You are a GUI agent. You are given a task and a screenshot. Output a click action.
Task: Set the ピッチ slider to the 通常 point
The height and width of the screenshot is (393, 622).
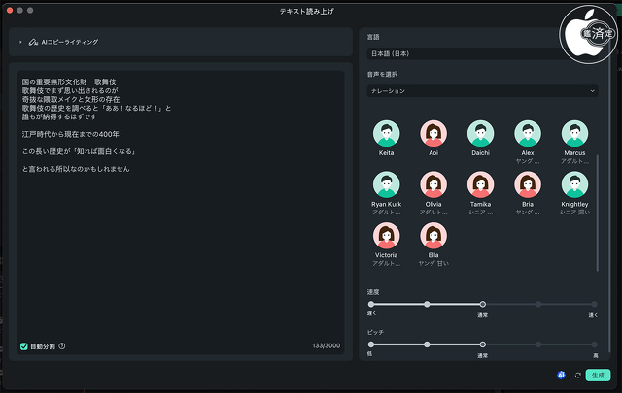(x=483, y=344)
